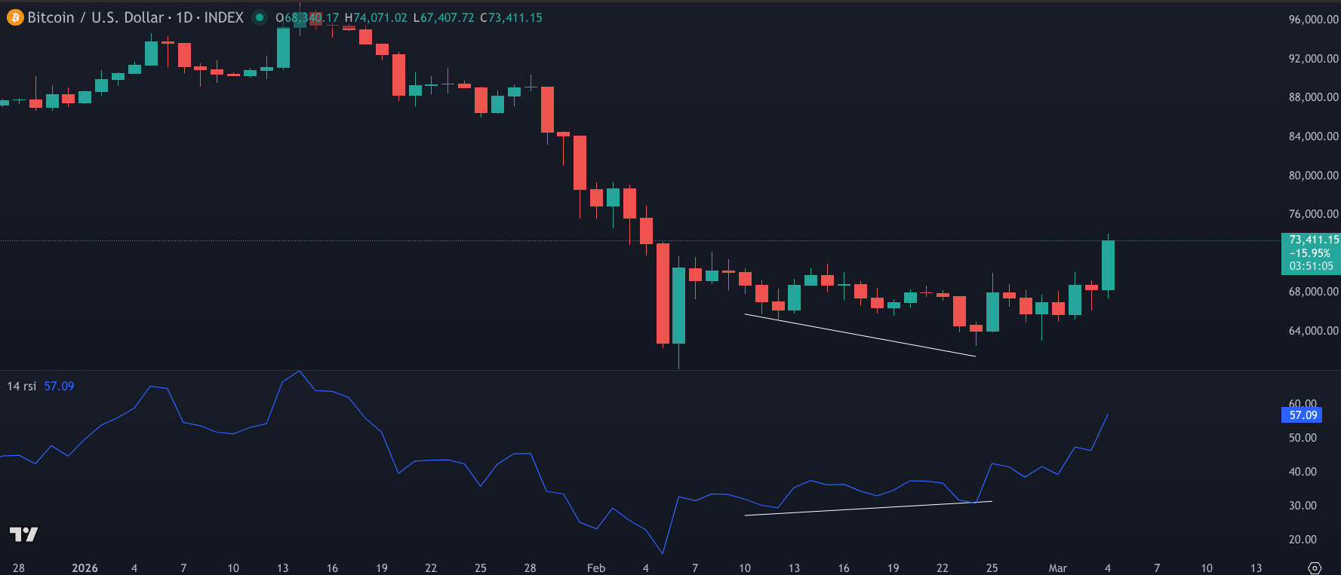Click 40.00 on the RSI scale
1341x575 pixels.
[x=1303, y=472]
